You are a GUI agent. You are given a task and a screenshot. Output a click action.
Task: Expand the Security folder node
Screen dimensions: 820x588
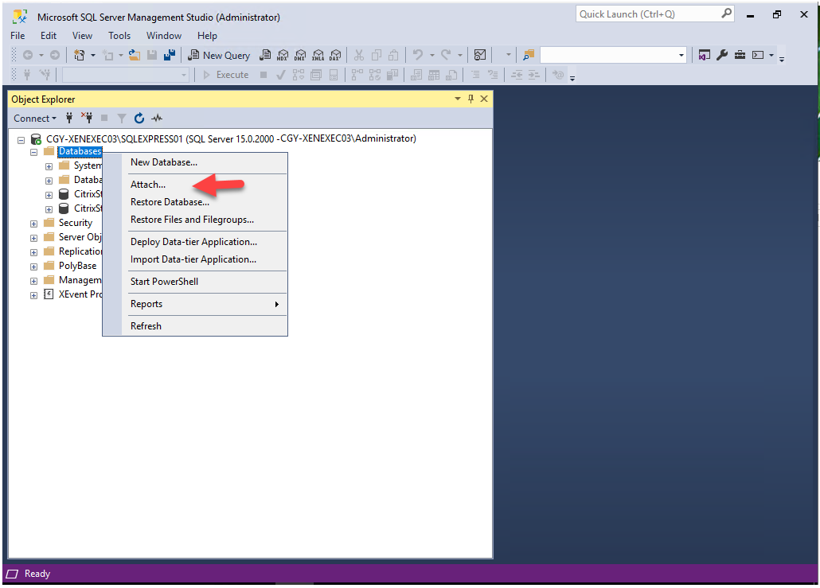(x=34, y=224)
